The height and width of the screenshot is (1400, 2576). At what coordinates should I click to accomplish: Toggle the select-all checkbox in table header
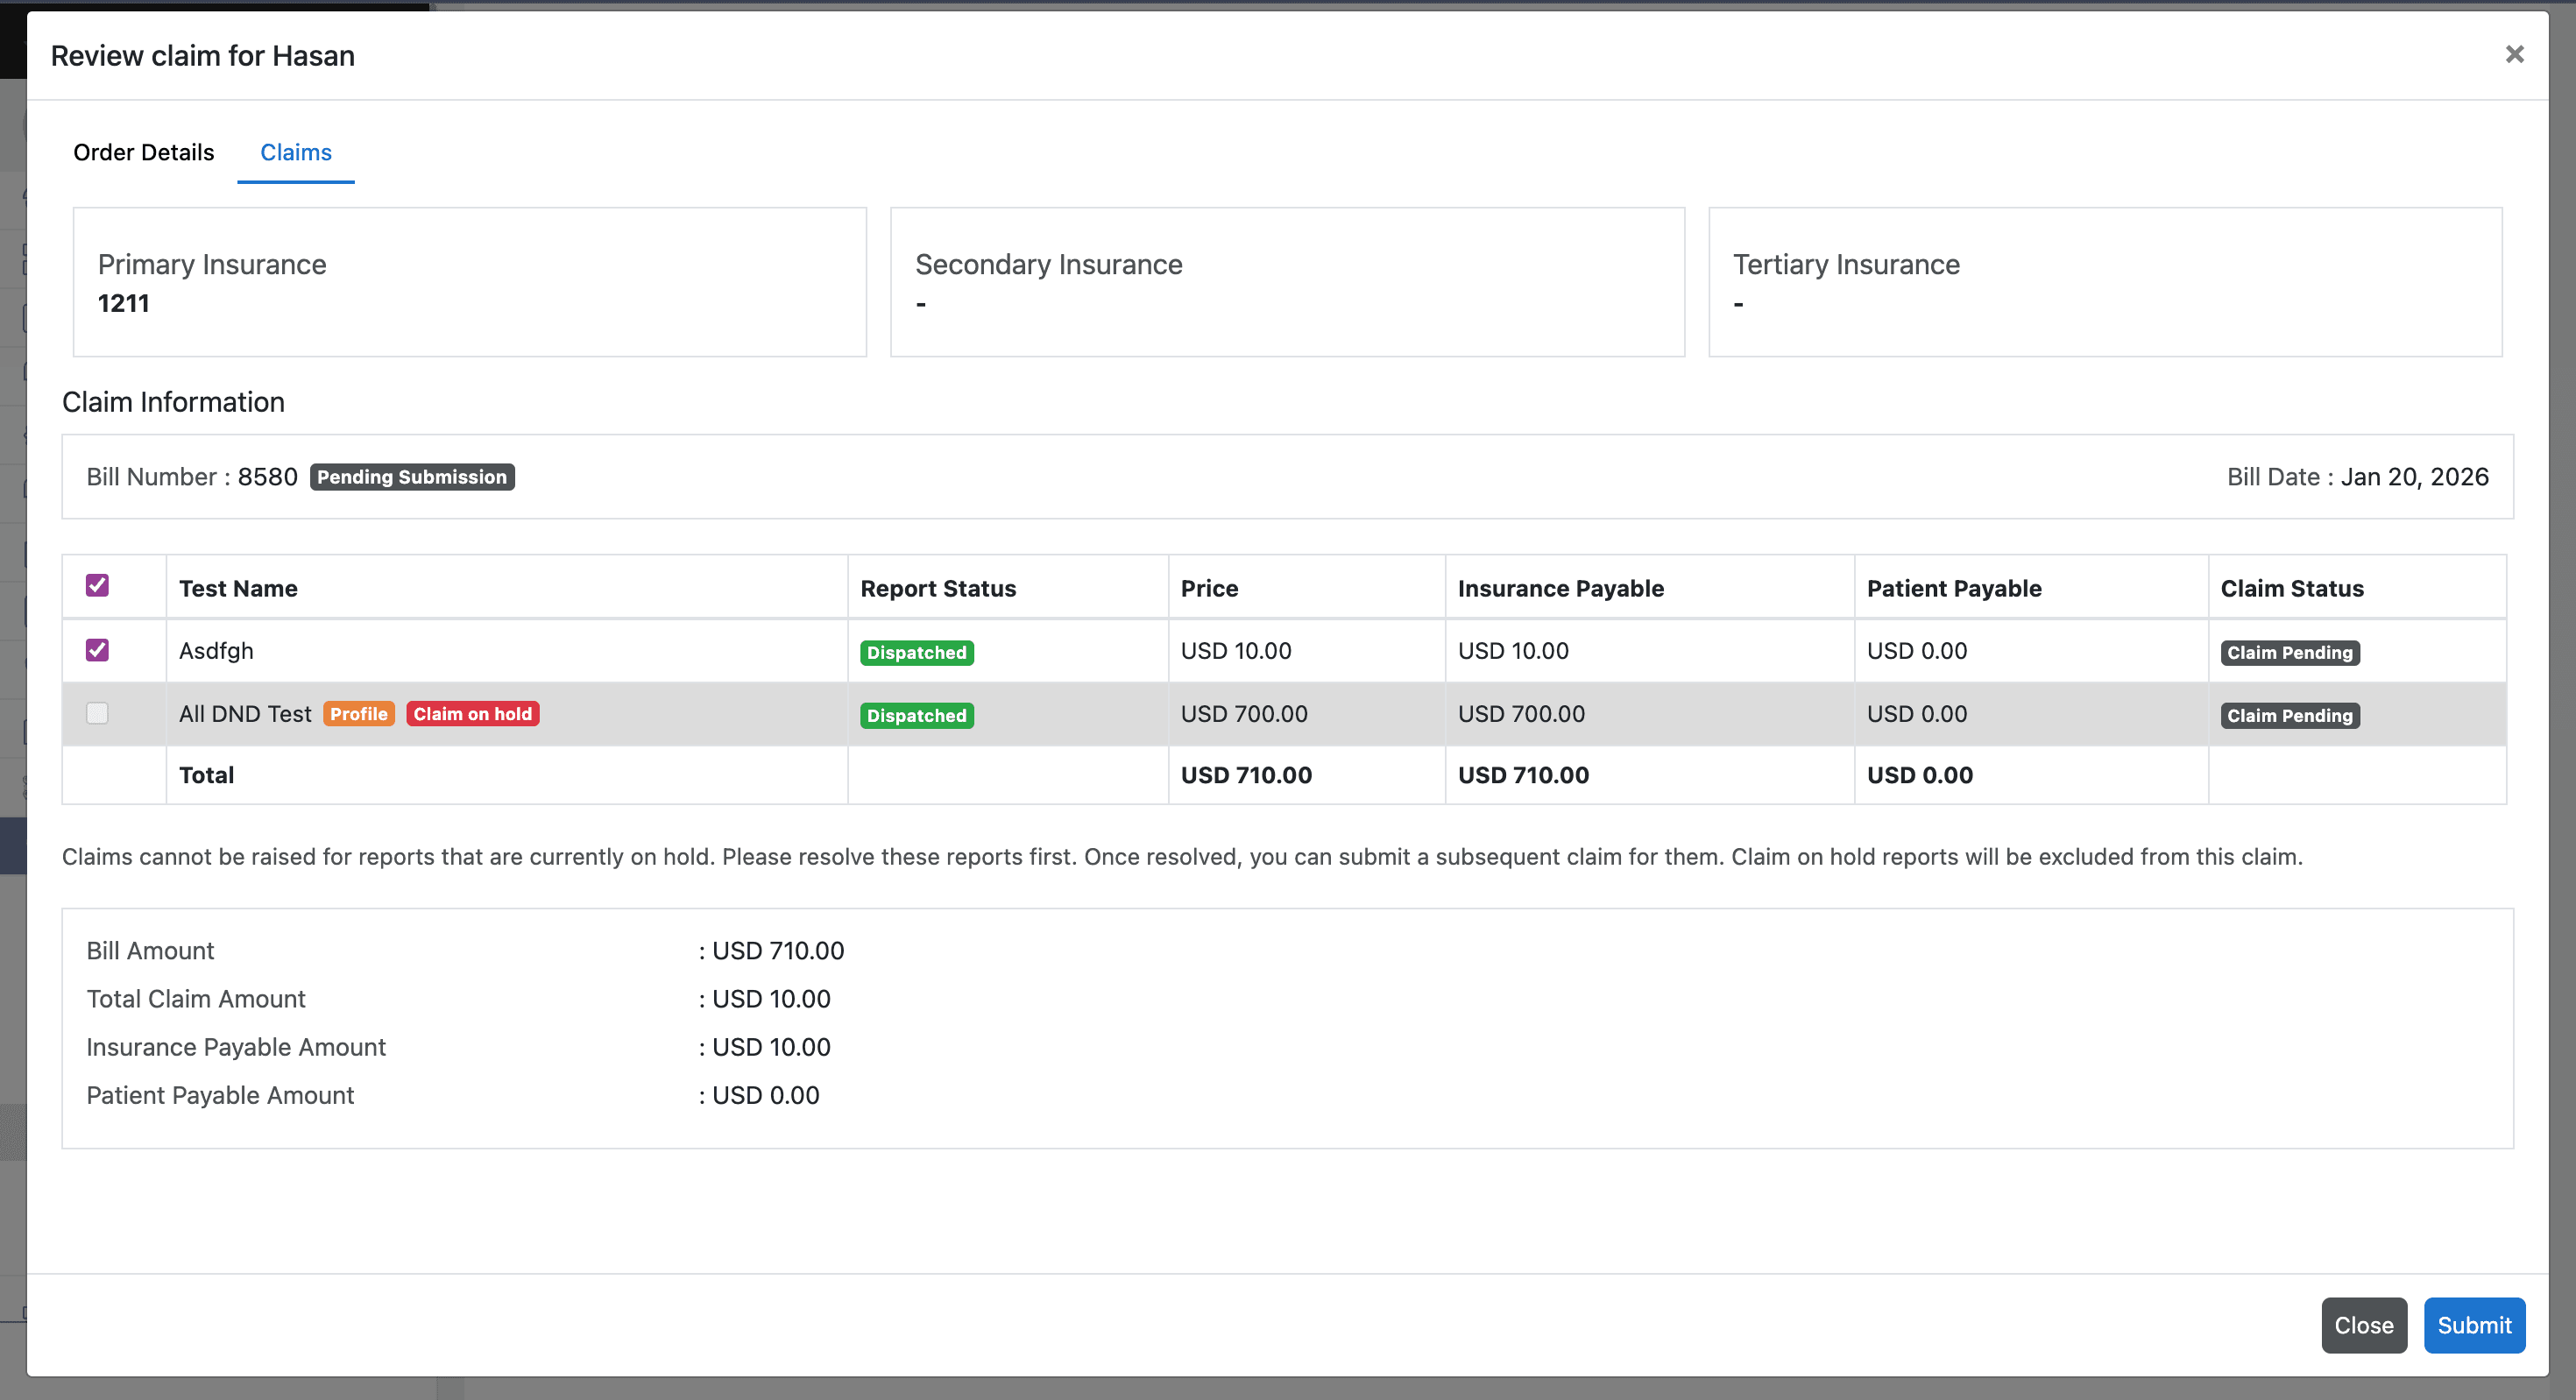tap(97, 585)
